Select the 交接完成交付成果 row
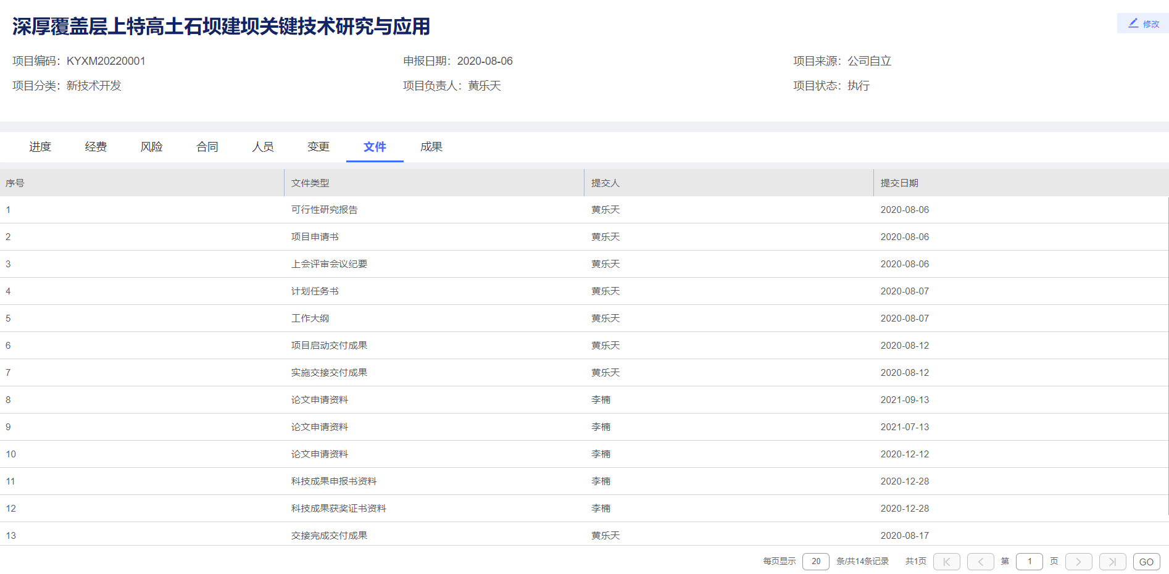Screen dimensions: 1169x574 pyautogui.click(x=584, y=534)
